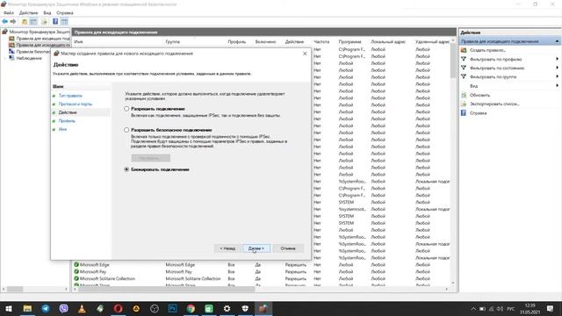Click the blue Help toolbar icon
This screenshot has width=562, height=316.
[55, 21]
